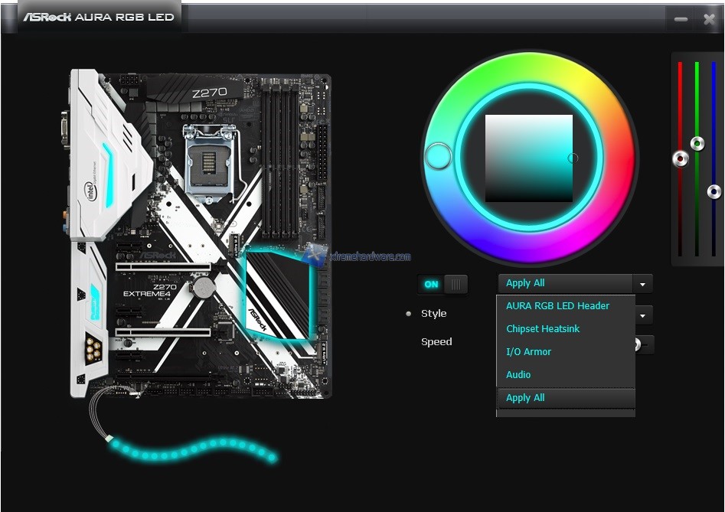Screen dimensions: 725x512
Task: Toggle the ON lighting switch off
Action: coord(443,284)
